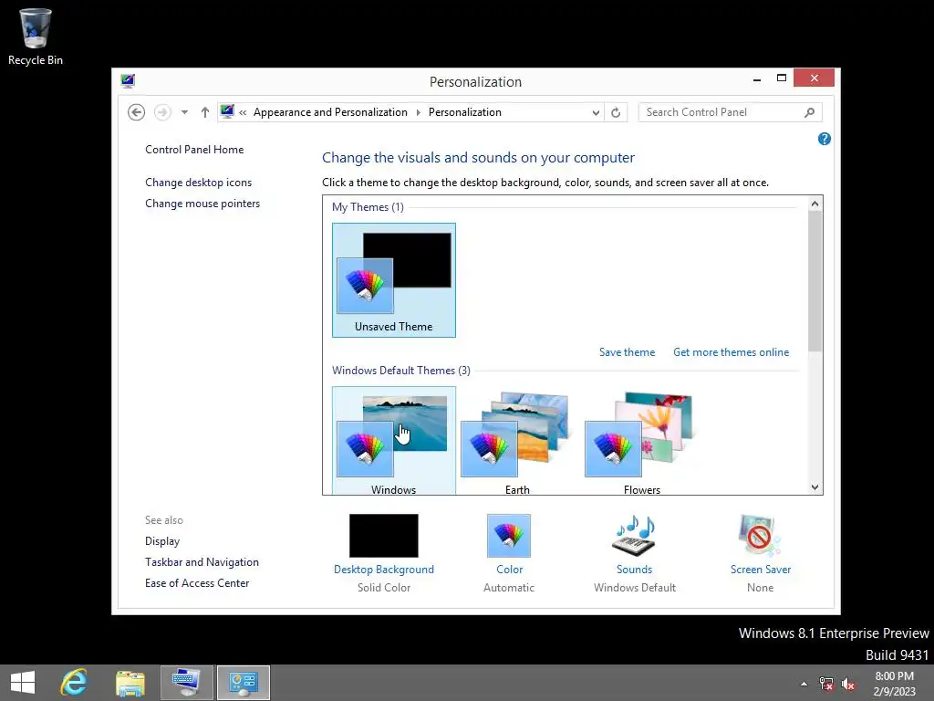Open Sounds keyboard and notes icon
The image size is (934, 701).
tap(634, 535)
